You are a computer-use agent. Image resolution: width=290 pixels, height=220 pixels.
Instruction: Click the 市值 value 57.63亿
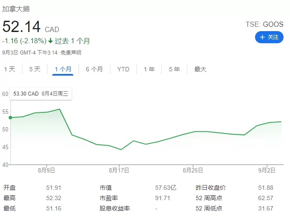pos(166,188)
